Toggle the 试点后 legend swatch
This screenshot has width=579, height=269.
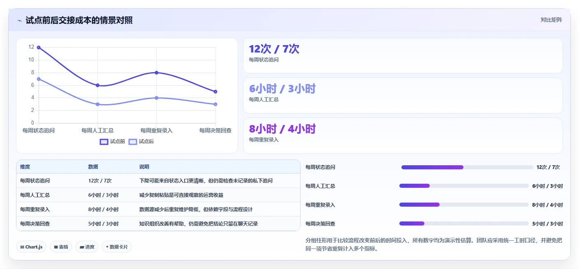[x=133, y=141]
